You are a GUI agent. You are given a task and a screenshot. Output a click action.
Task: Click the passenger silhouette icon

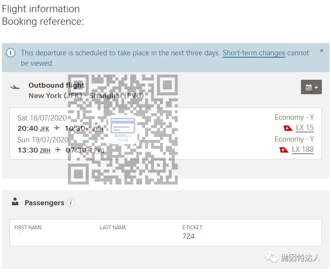15,201
